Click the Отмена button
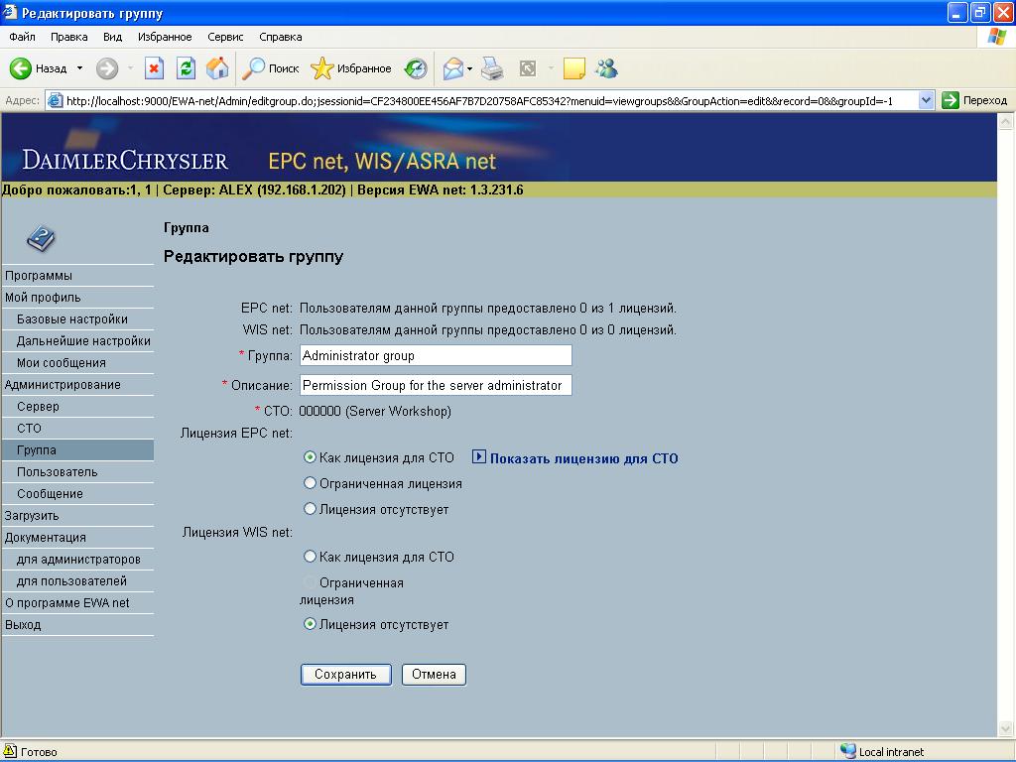 tap(435, 674)
